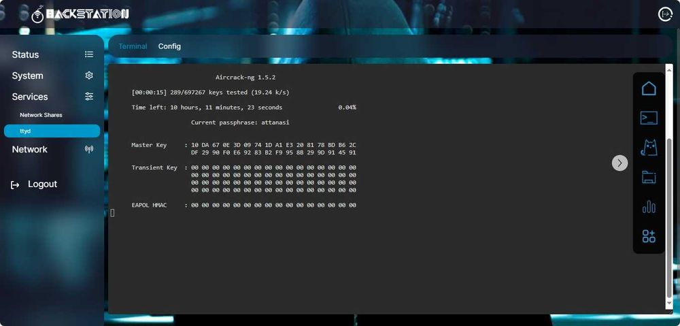Click the 'Transient Key' label
Image resolution: width=680 pixels, height=326 pixels.
pos(154,167)
